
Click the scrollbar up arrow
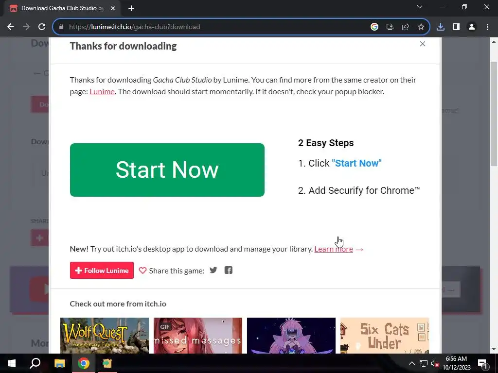click(494, 42)
